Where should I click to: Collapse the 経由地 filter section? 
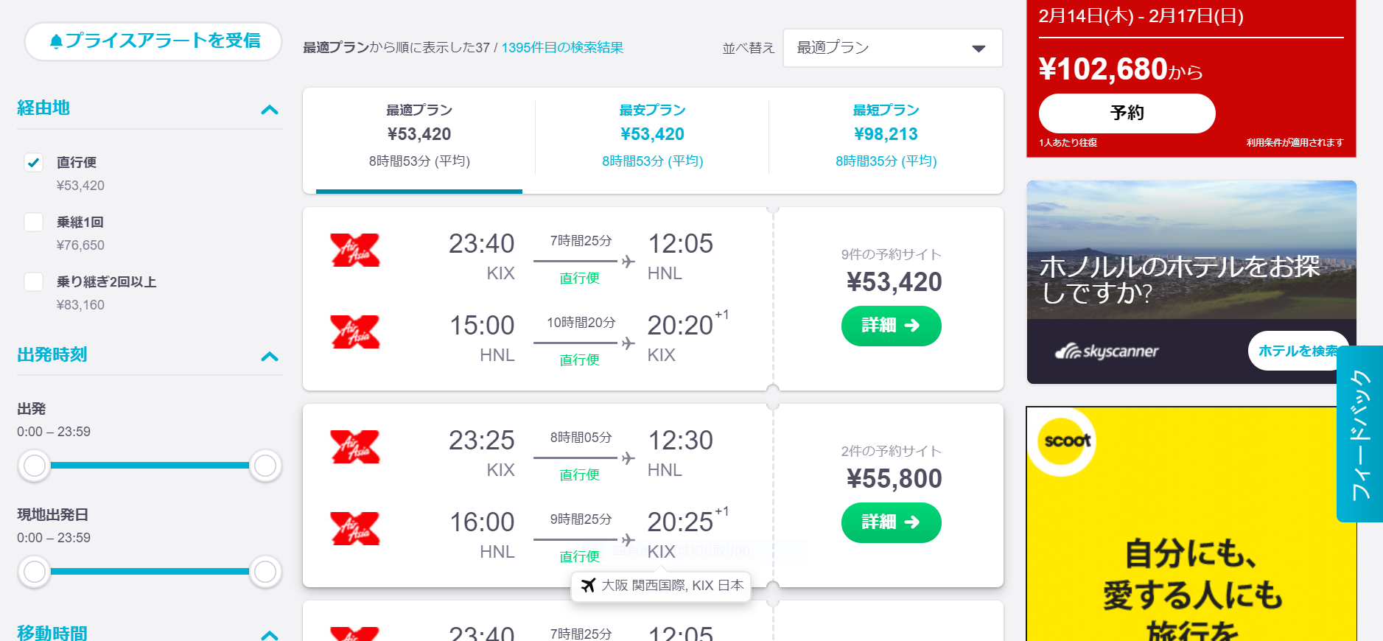270,110
